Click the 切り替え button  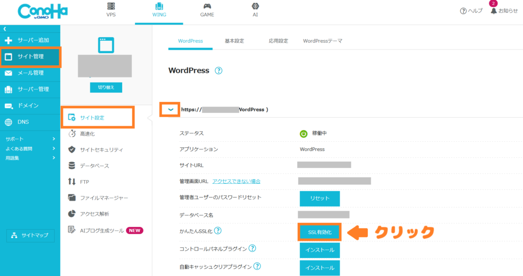coord(106,87)
